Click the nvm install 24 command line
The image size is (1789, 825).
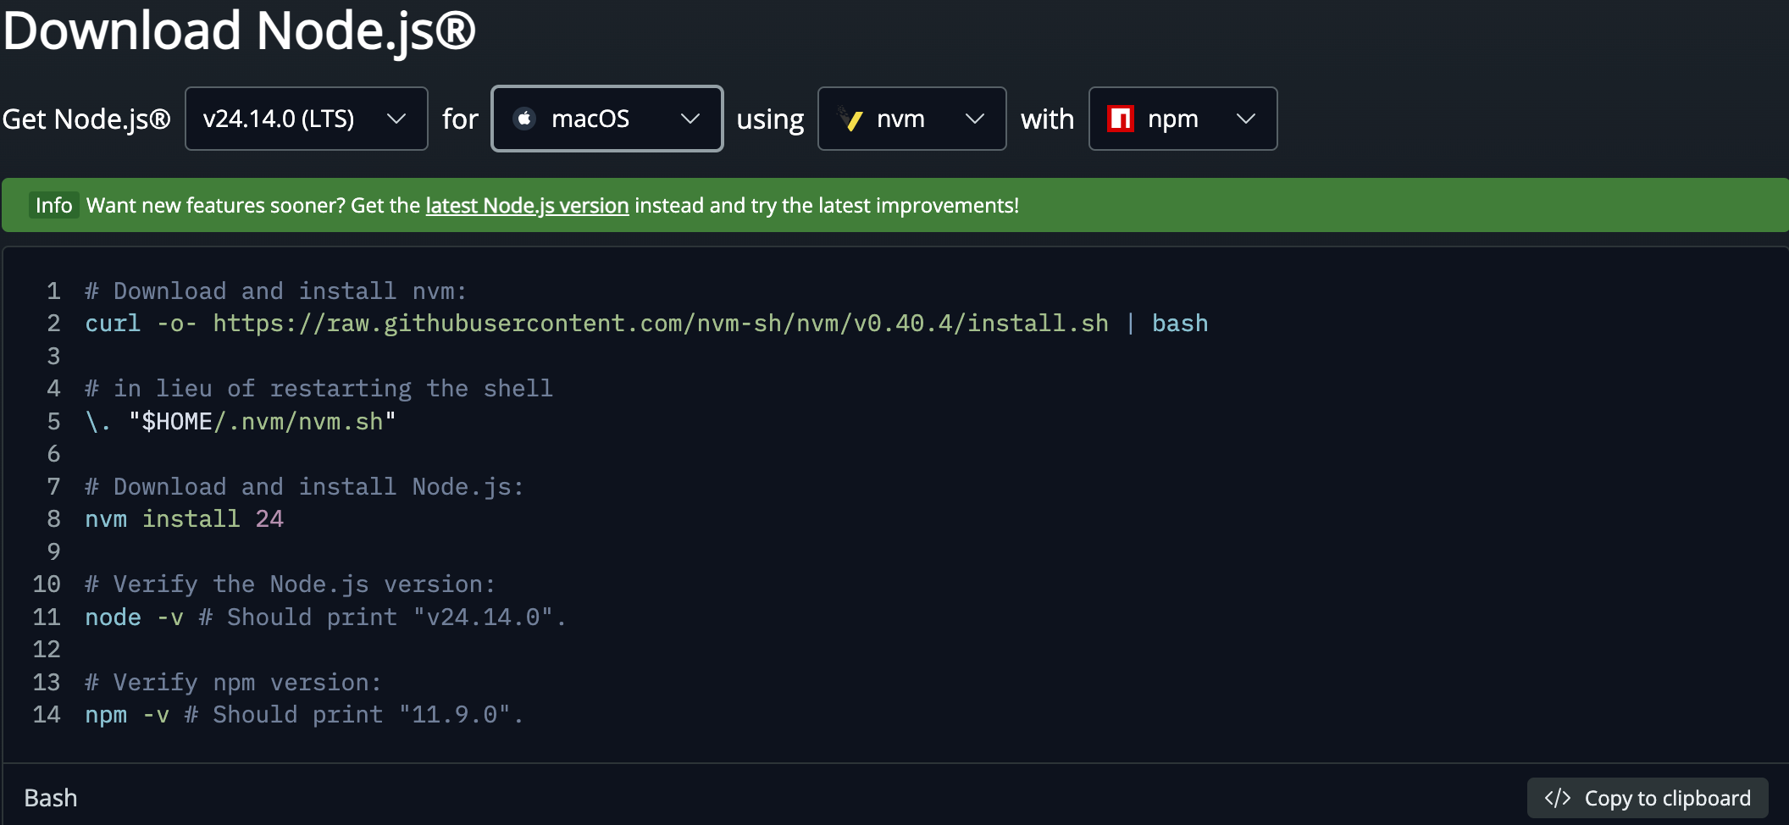[184, 518]
